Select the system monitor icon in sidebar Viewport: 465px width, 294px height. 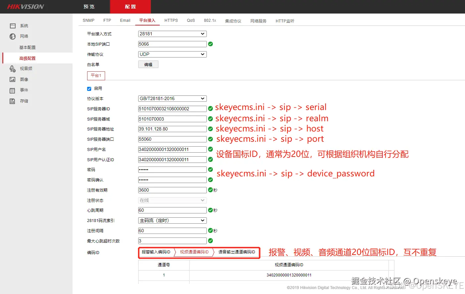(13, 26)
